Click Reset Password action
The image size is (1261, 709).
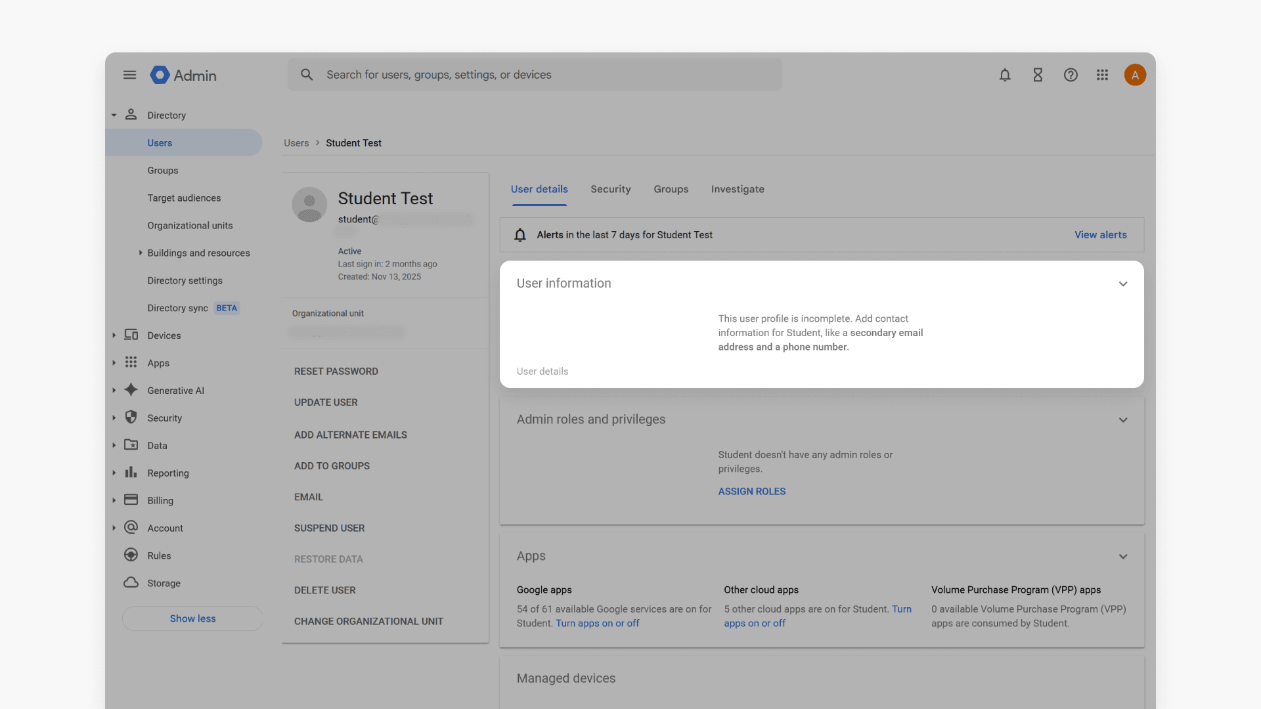336,372
